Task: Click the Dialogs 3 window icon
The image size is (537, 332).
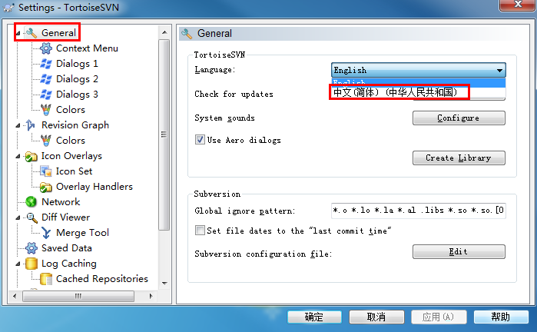Action: pyautogui.click(x=46, y=95)
